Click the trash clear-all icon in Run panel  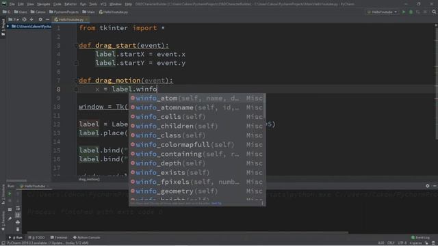click(x=18, y=230)
